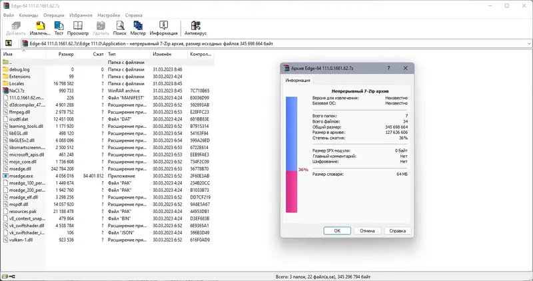Select the libEGL.dll file name

pos(19,133)
